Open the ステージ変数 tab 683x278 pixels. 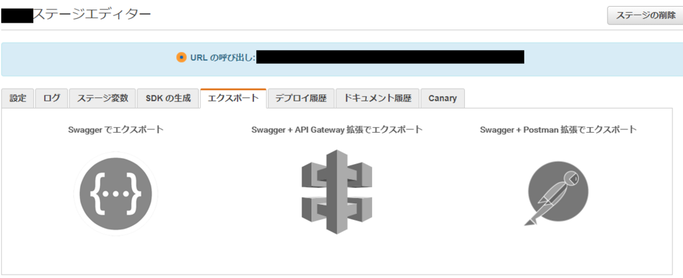[x=103, y=98]
